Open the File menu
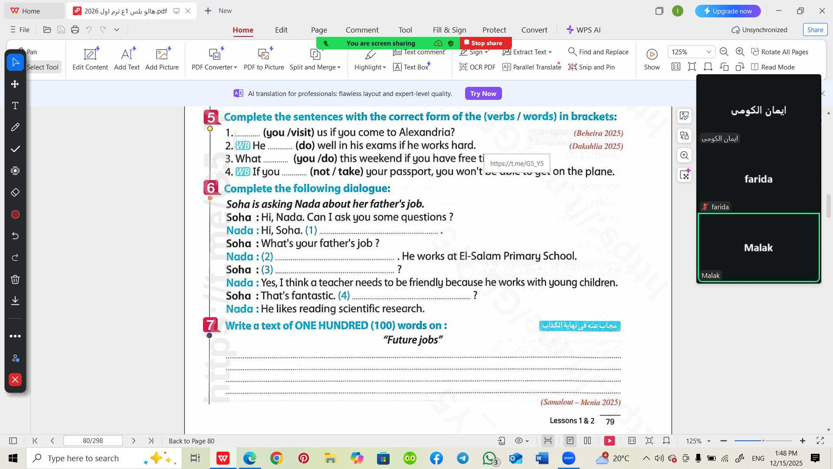 [20, 30]
